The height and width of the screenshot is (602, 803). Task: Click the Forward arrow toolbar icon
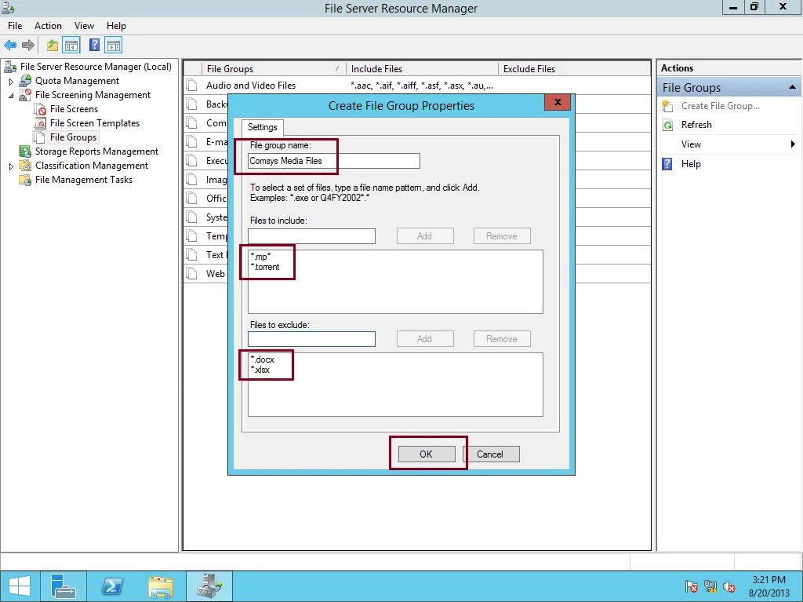pos(28,45)
